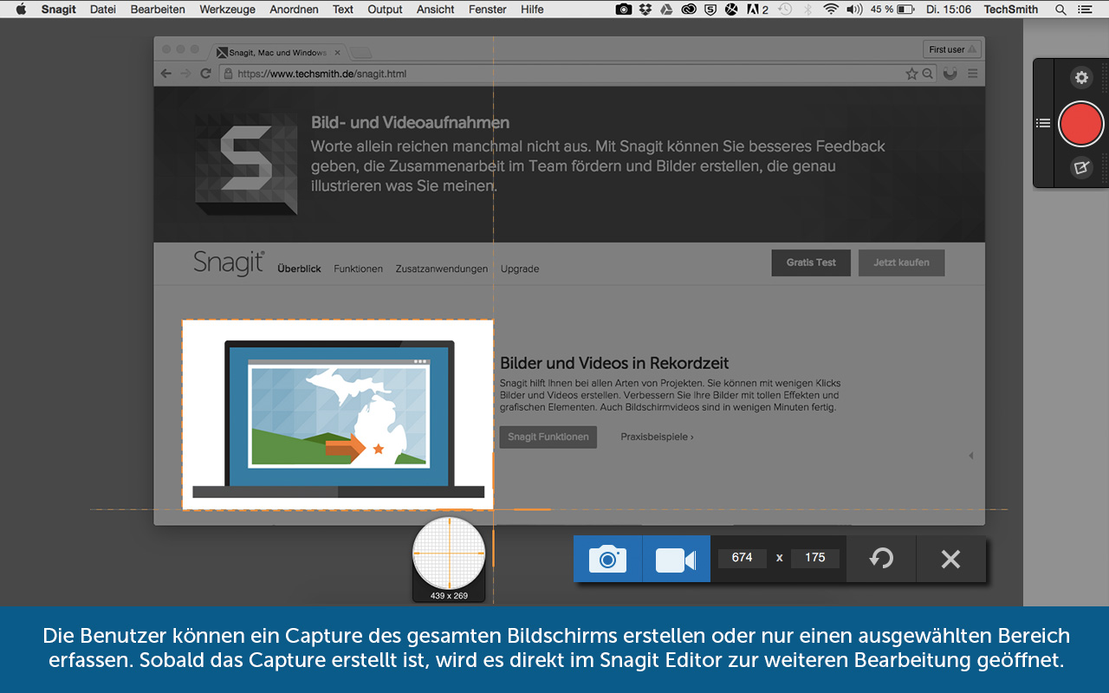Open the Bluetooth status menu
Screen dimensions: 1109x693
(x=807, y=10)
